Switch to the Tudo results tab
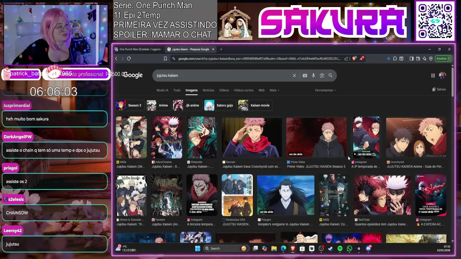The image size is (461, 259). tap(177, 90)
